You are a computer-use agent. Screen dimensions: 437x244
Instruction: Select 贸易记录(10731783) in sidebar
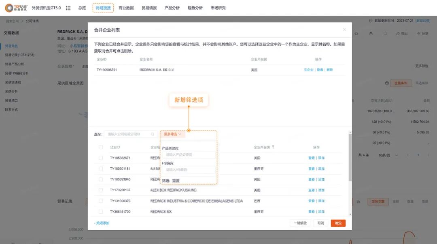click(19, 55)
